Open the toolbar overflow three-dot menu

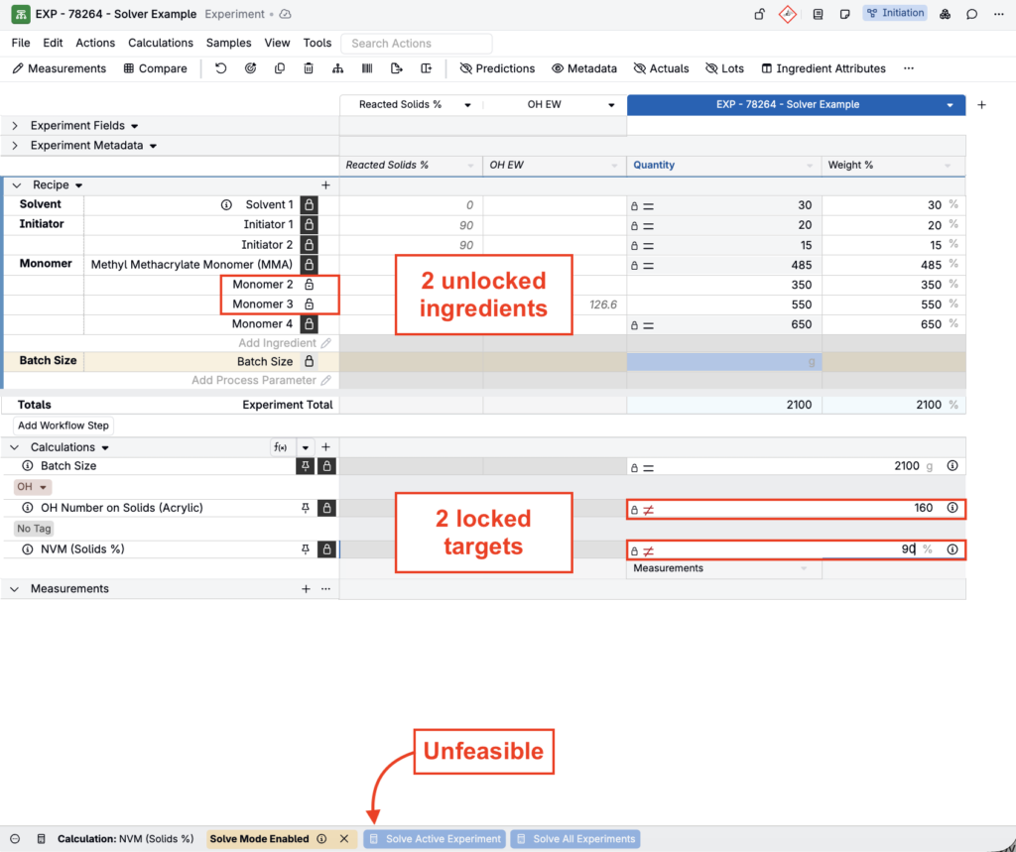coord(909,68)
